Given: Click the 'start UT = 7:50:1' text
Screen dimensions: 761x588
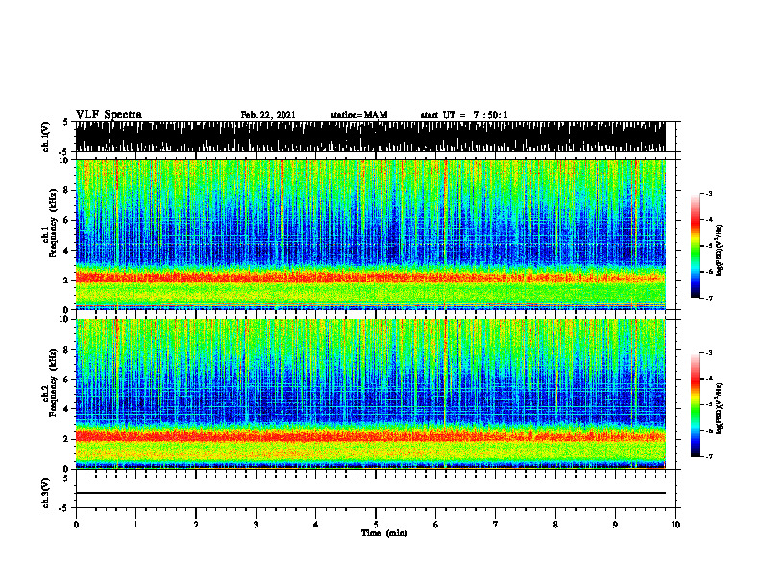Looking at the screenshot, I should (x=464, y=115).
